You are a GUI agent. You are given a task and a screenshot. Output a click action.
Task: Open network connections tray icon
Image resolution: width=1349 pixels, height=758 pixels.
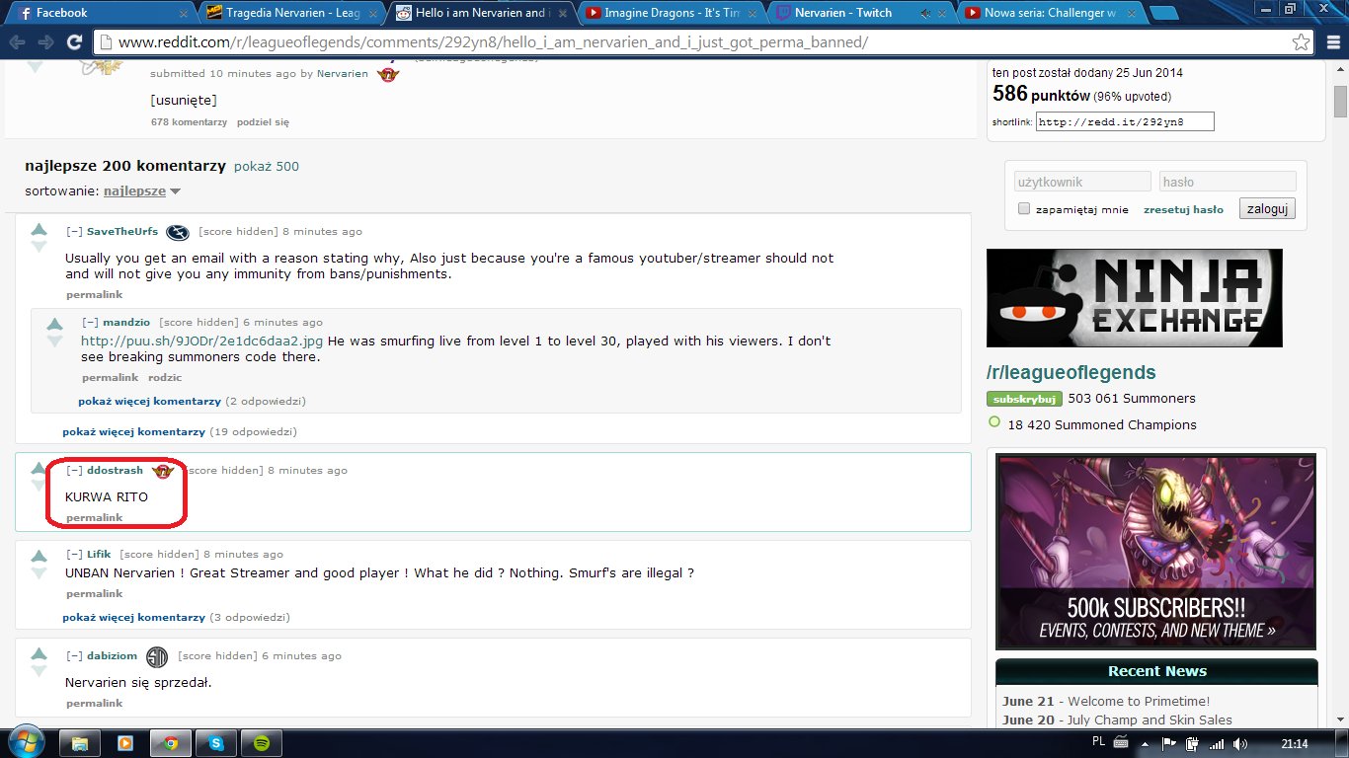[x=1217, y=743]
